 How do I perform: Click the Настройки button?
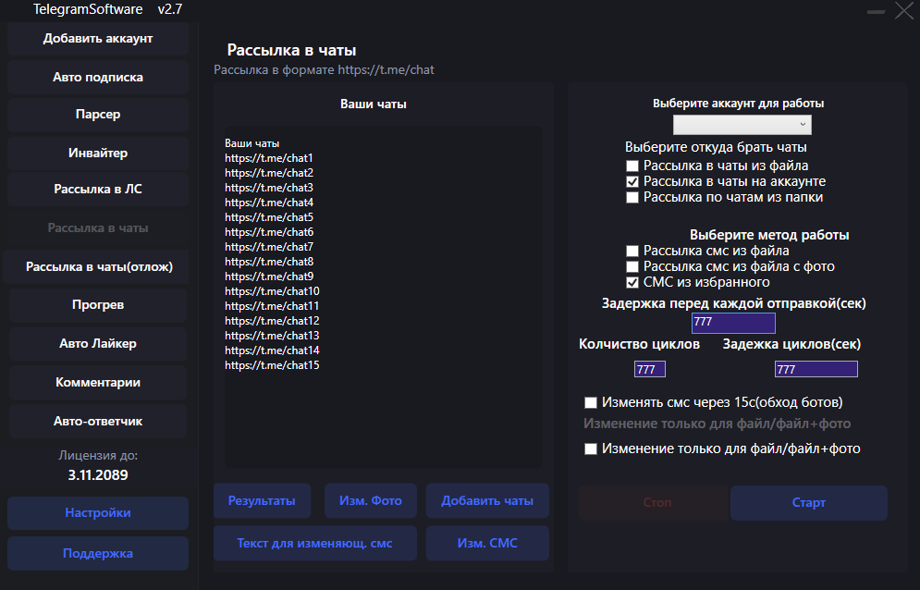click(98, 513)
